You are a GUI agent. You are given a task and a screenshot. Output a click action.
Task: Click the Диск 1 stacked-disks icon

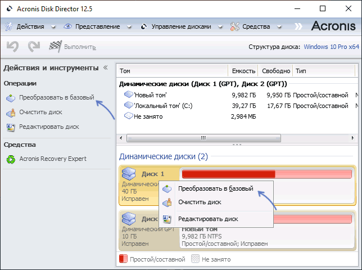pyautogui.click(x=129, y=174)
